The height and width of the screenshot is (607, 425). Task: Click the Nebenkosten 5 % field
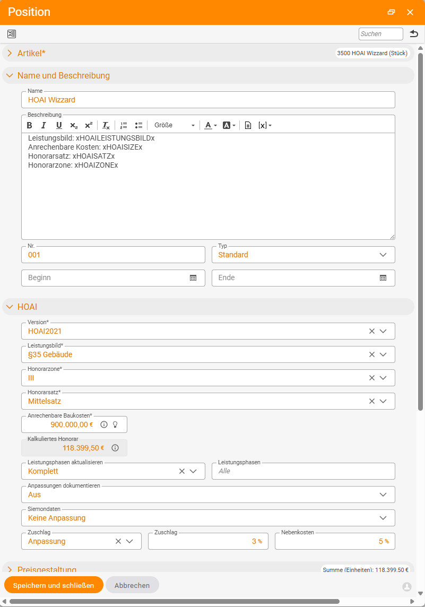[335, 541]
